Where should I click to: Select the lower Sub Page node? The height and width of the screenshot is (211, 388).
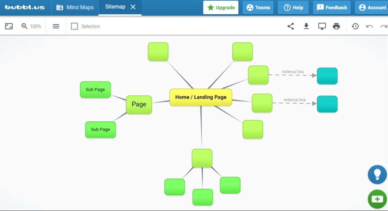pyautogui.click(x=100, y=129)
